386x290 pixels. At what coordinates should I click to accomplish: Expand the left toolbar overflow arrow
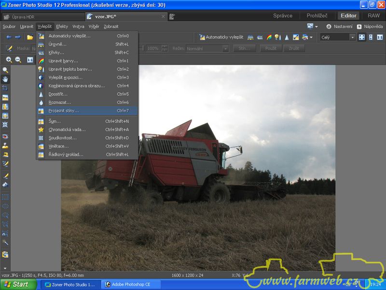click(x=5, y=267)
